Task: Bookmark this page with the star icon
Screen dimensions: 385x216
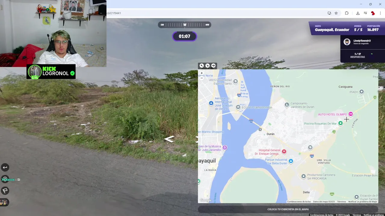Action: click(x=336, y=13)
